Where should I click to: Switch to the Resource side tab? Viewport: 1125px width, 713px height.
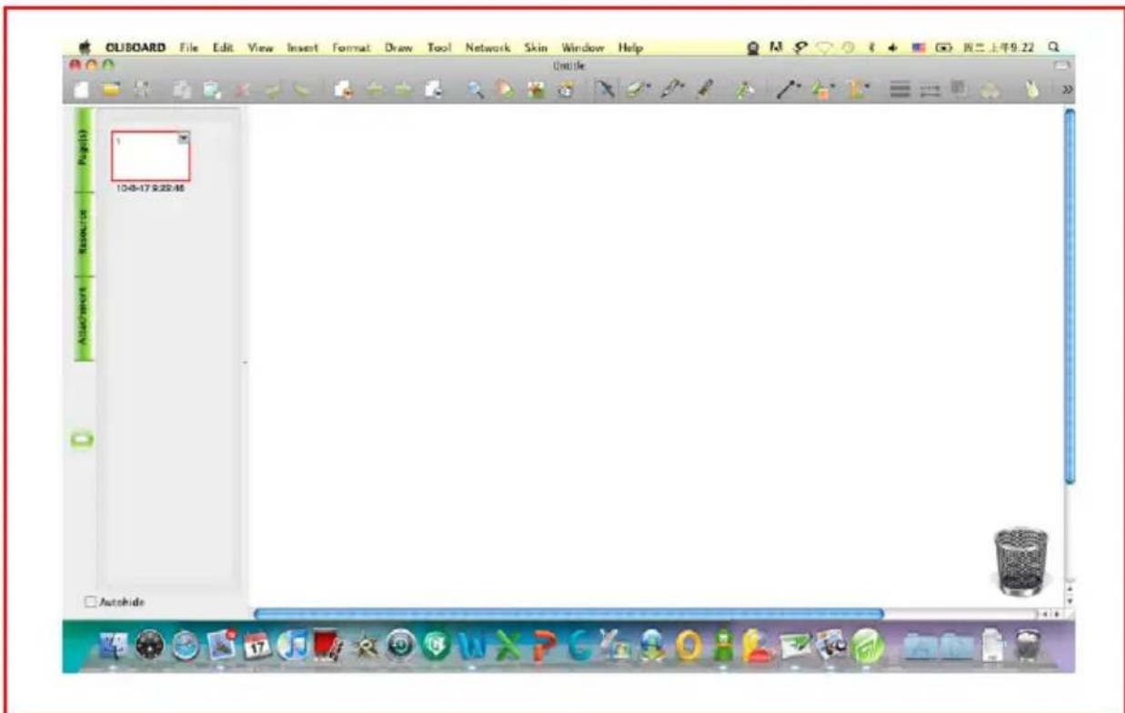[x=83, y=232]
